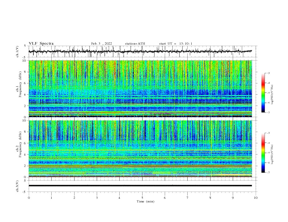Click the 'ch.3(V)' axis label
The image size is (288, 222).
17,186
